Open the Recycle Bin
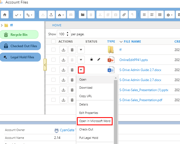180x144 pixels. (x=19, y=35)
